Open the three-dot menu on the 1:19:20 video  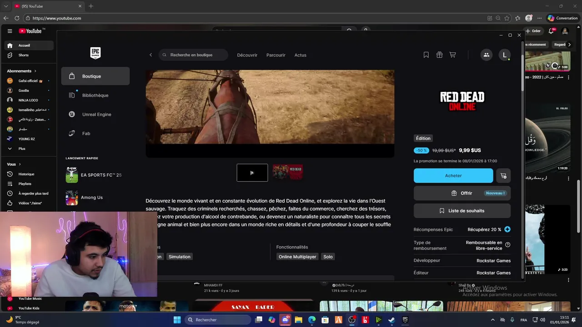[568, 179]
